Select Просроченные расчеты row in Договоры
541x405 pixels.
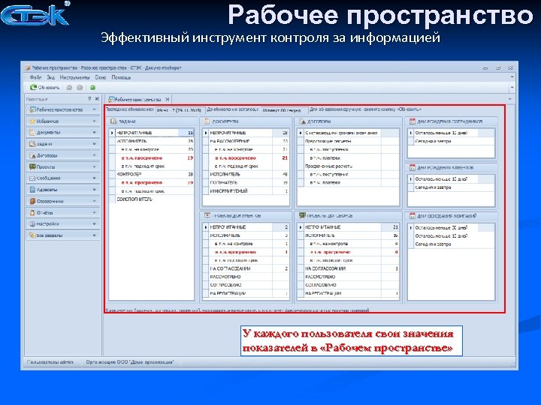point(349,166)
